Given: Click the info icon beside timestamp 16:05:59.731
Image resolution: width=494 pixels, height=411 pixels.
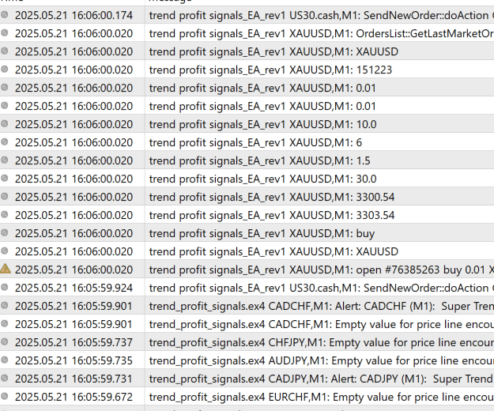Looking at the screenshot, I should click(5, 378).
